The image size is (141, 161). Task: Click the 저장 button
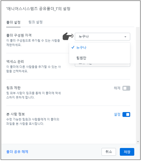click(127, 152)
